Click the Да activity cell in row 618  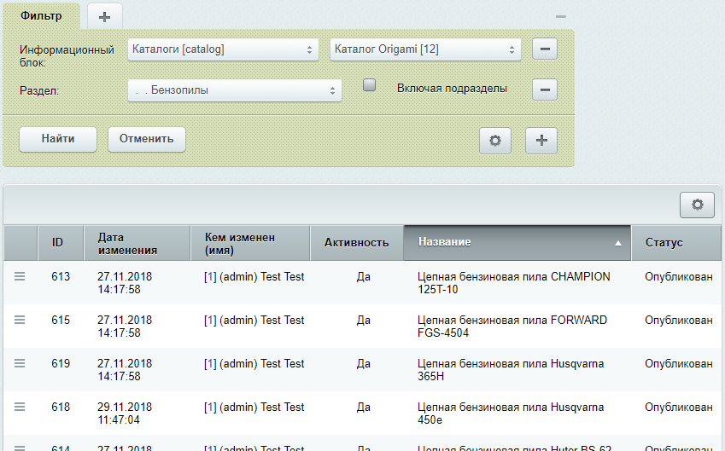[364, 408]
